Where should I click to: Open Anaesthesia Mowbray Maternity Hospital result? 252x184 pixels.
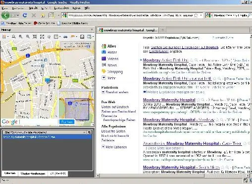coord(192,143)
